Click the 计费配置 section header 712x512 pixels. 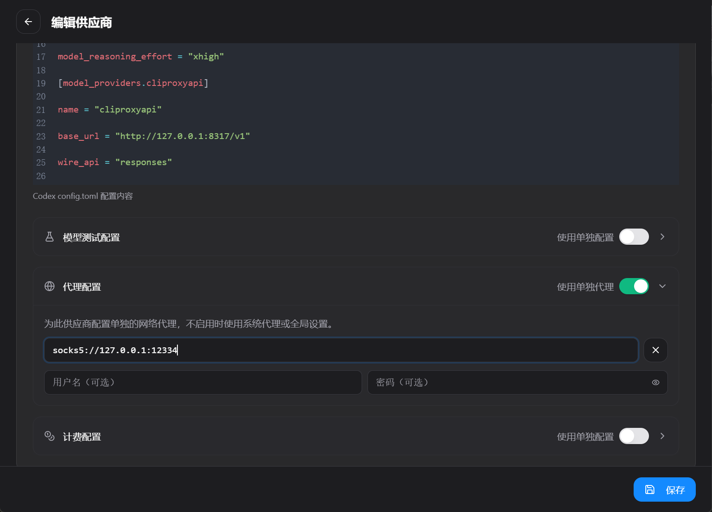coord(356,436)
